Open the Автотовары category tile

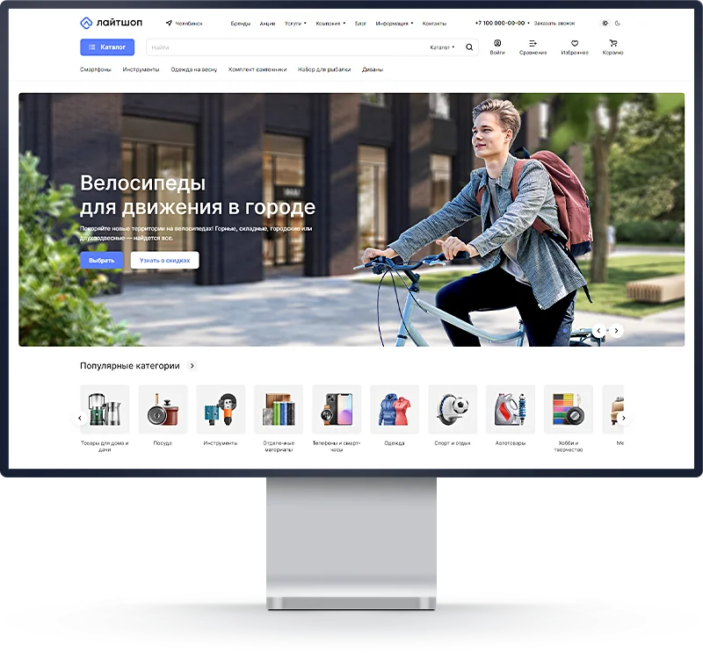[510, 409]
